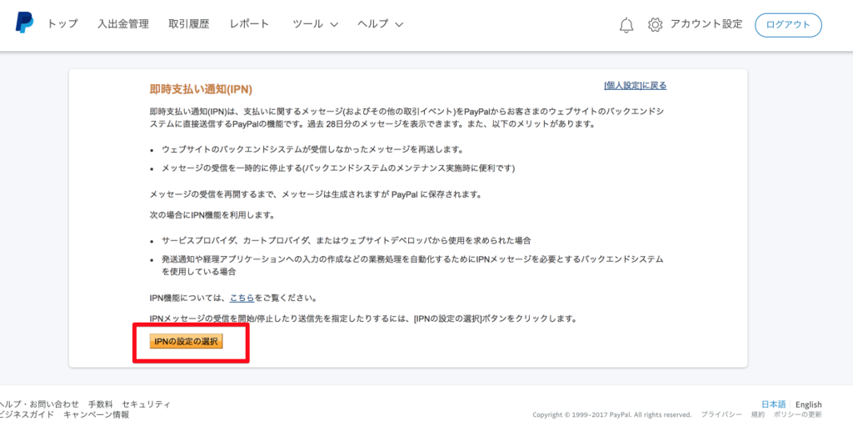Open ポリシーの更新 footer link
Viewport: 853px width, 426px height.
(798, 414)
